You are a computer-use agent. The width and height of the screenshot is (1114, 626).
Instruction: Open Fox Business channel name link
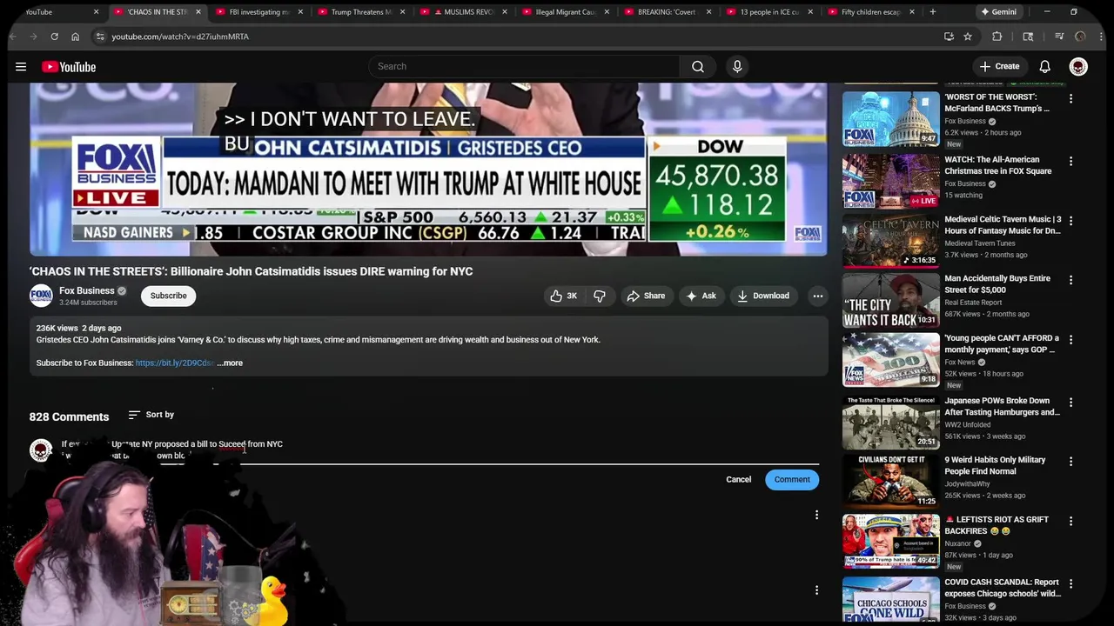click(87, 290)
